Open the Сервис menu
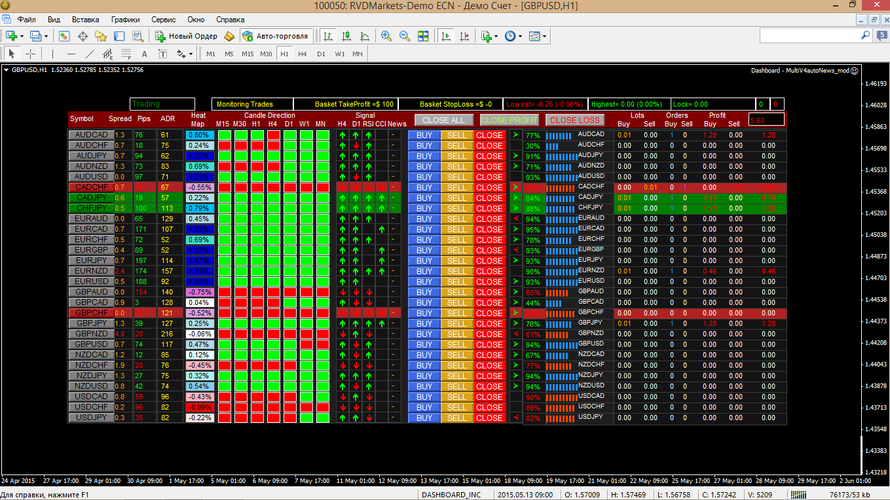This screenshot has height=500, width=890. pyautogui.click(x=164, y=20)
